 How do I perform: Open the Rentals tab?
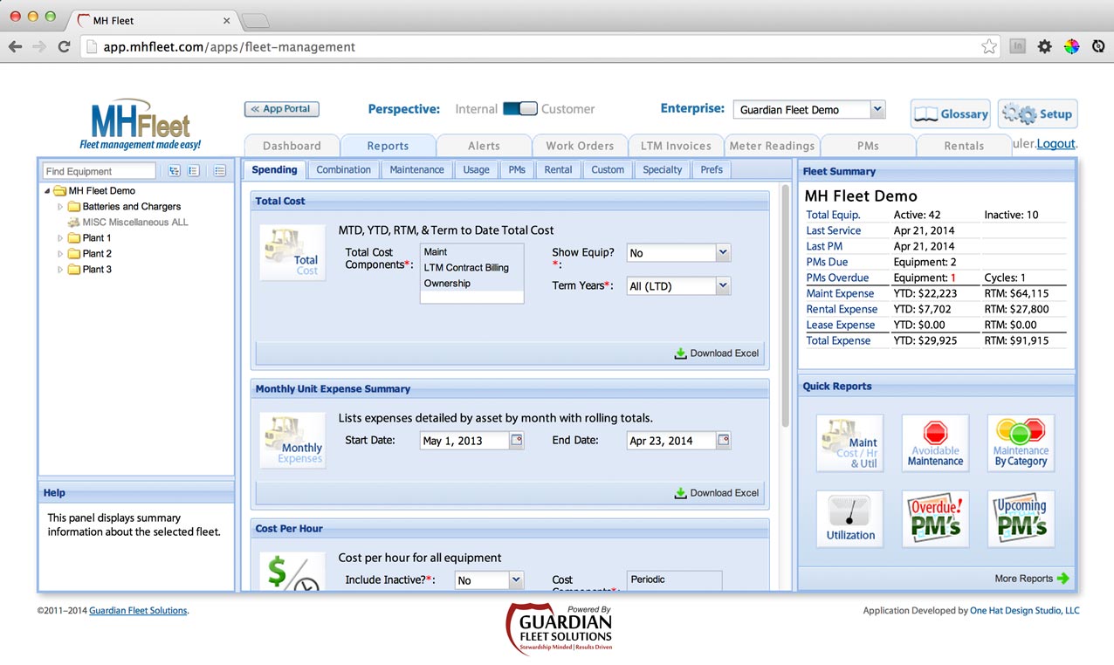coord(964,146)
